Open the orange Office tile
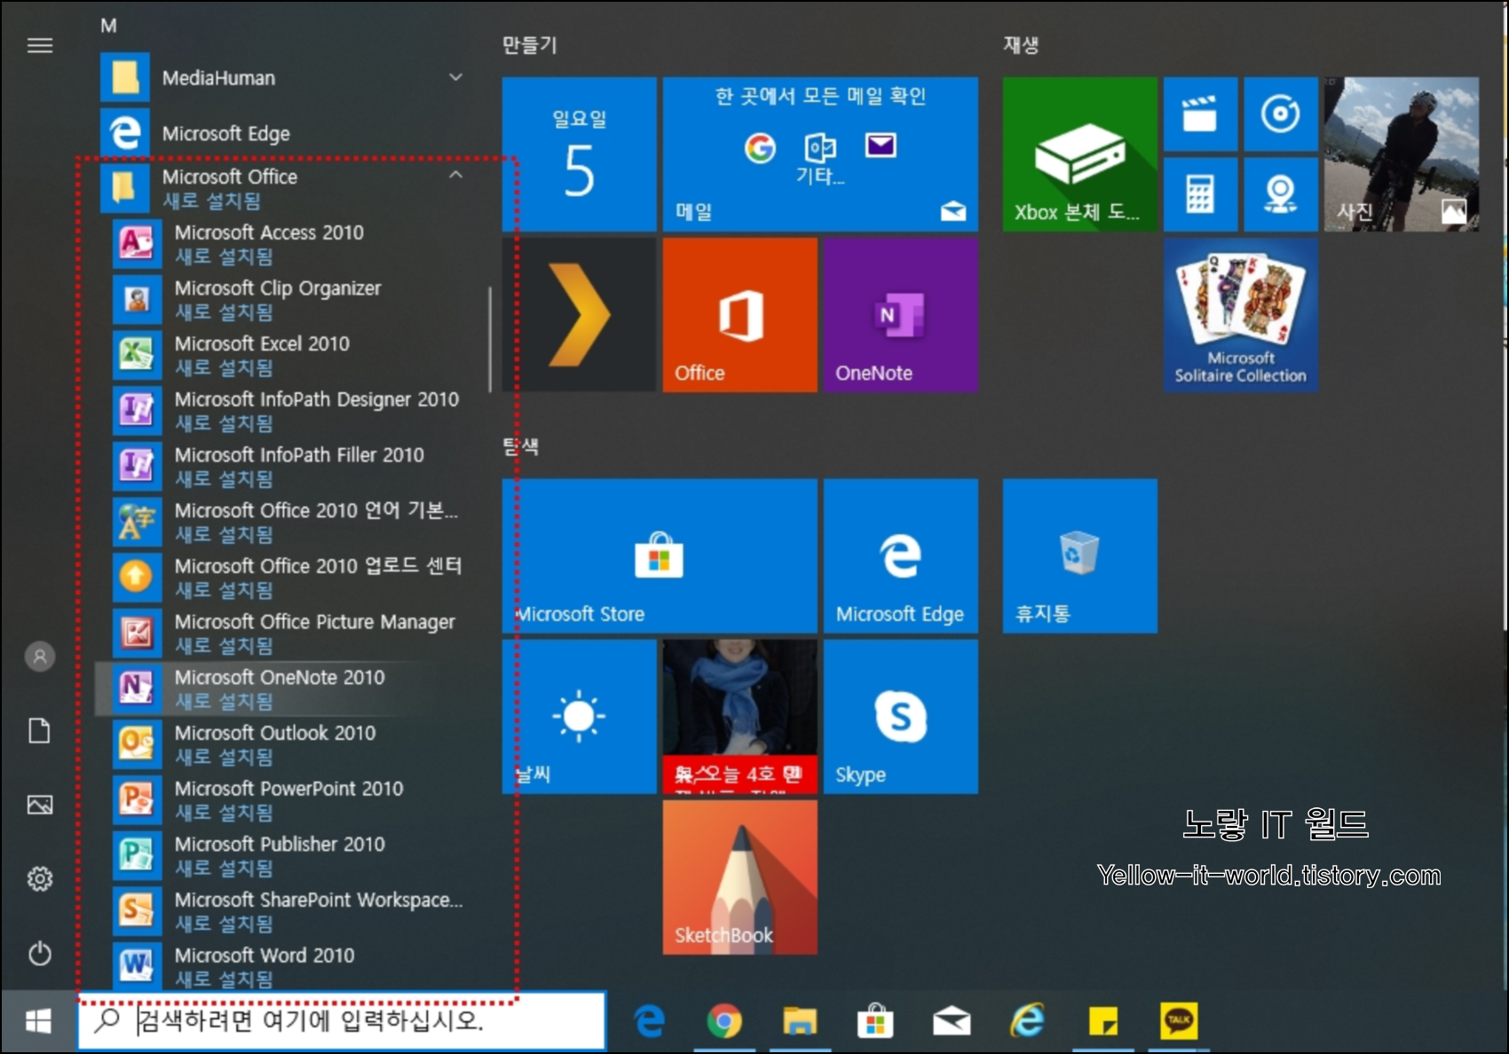1509x1054 pixels. (x=739, y=315)
